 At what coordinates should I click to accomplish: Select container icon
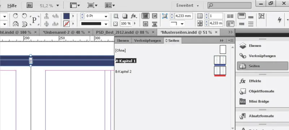(47, 16)
